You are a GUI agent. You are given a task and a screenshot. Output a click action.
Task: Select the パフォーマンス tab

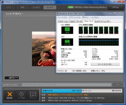[x=88, y=21]
